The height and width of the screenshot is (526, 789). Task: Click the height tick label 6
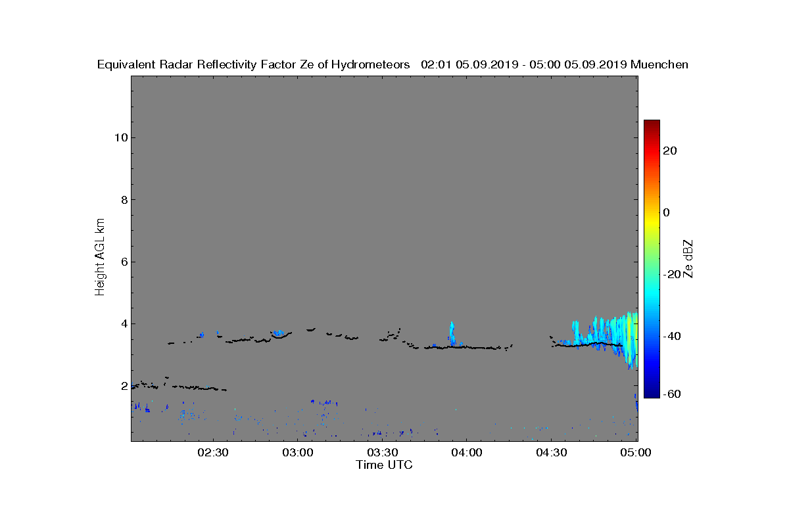pos(123,262)
